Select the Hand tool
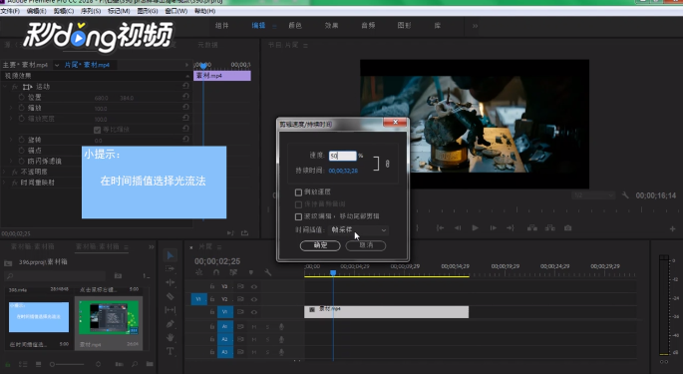Viewport: 683px width, 374px height. (171, 337)
